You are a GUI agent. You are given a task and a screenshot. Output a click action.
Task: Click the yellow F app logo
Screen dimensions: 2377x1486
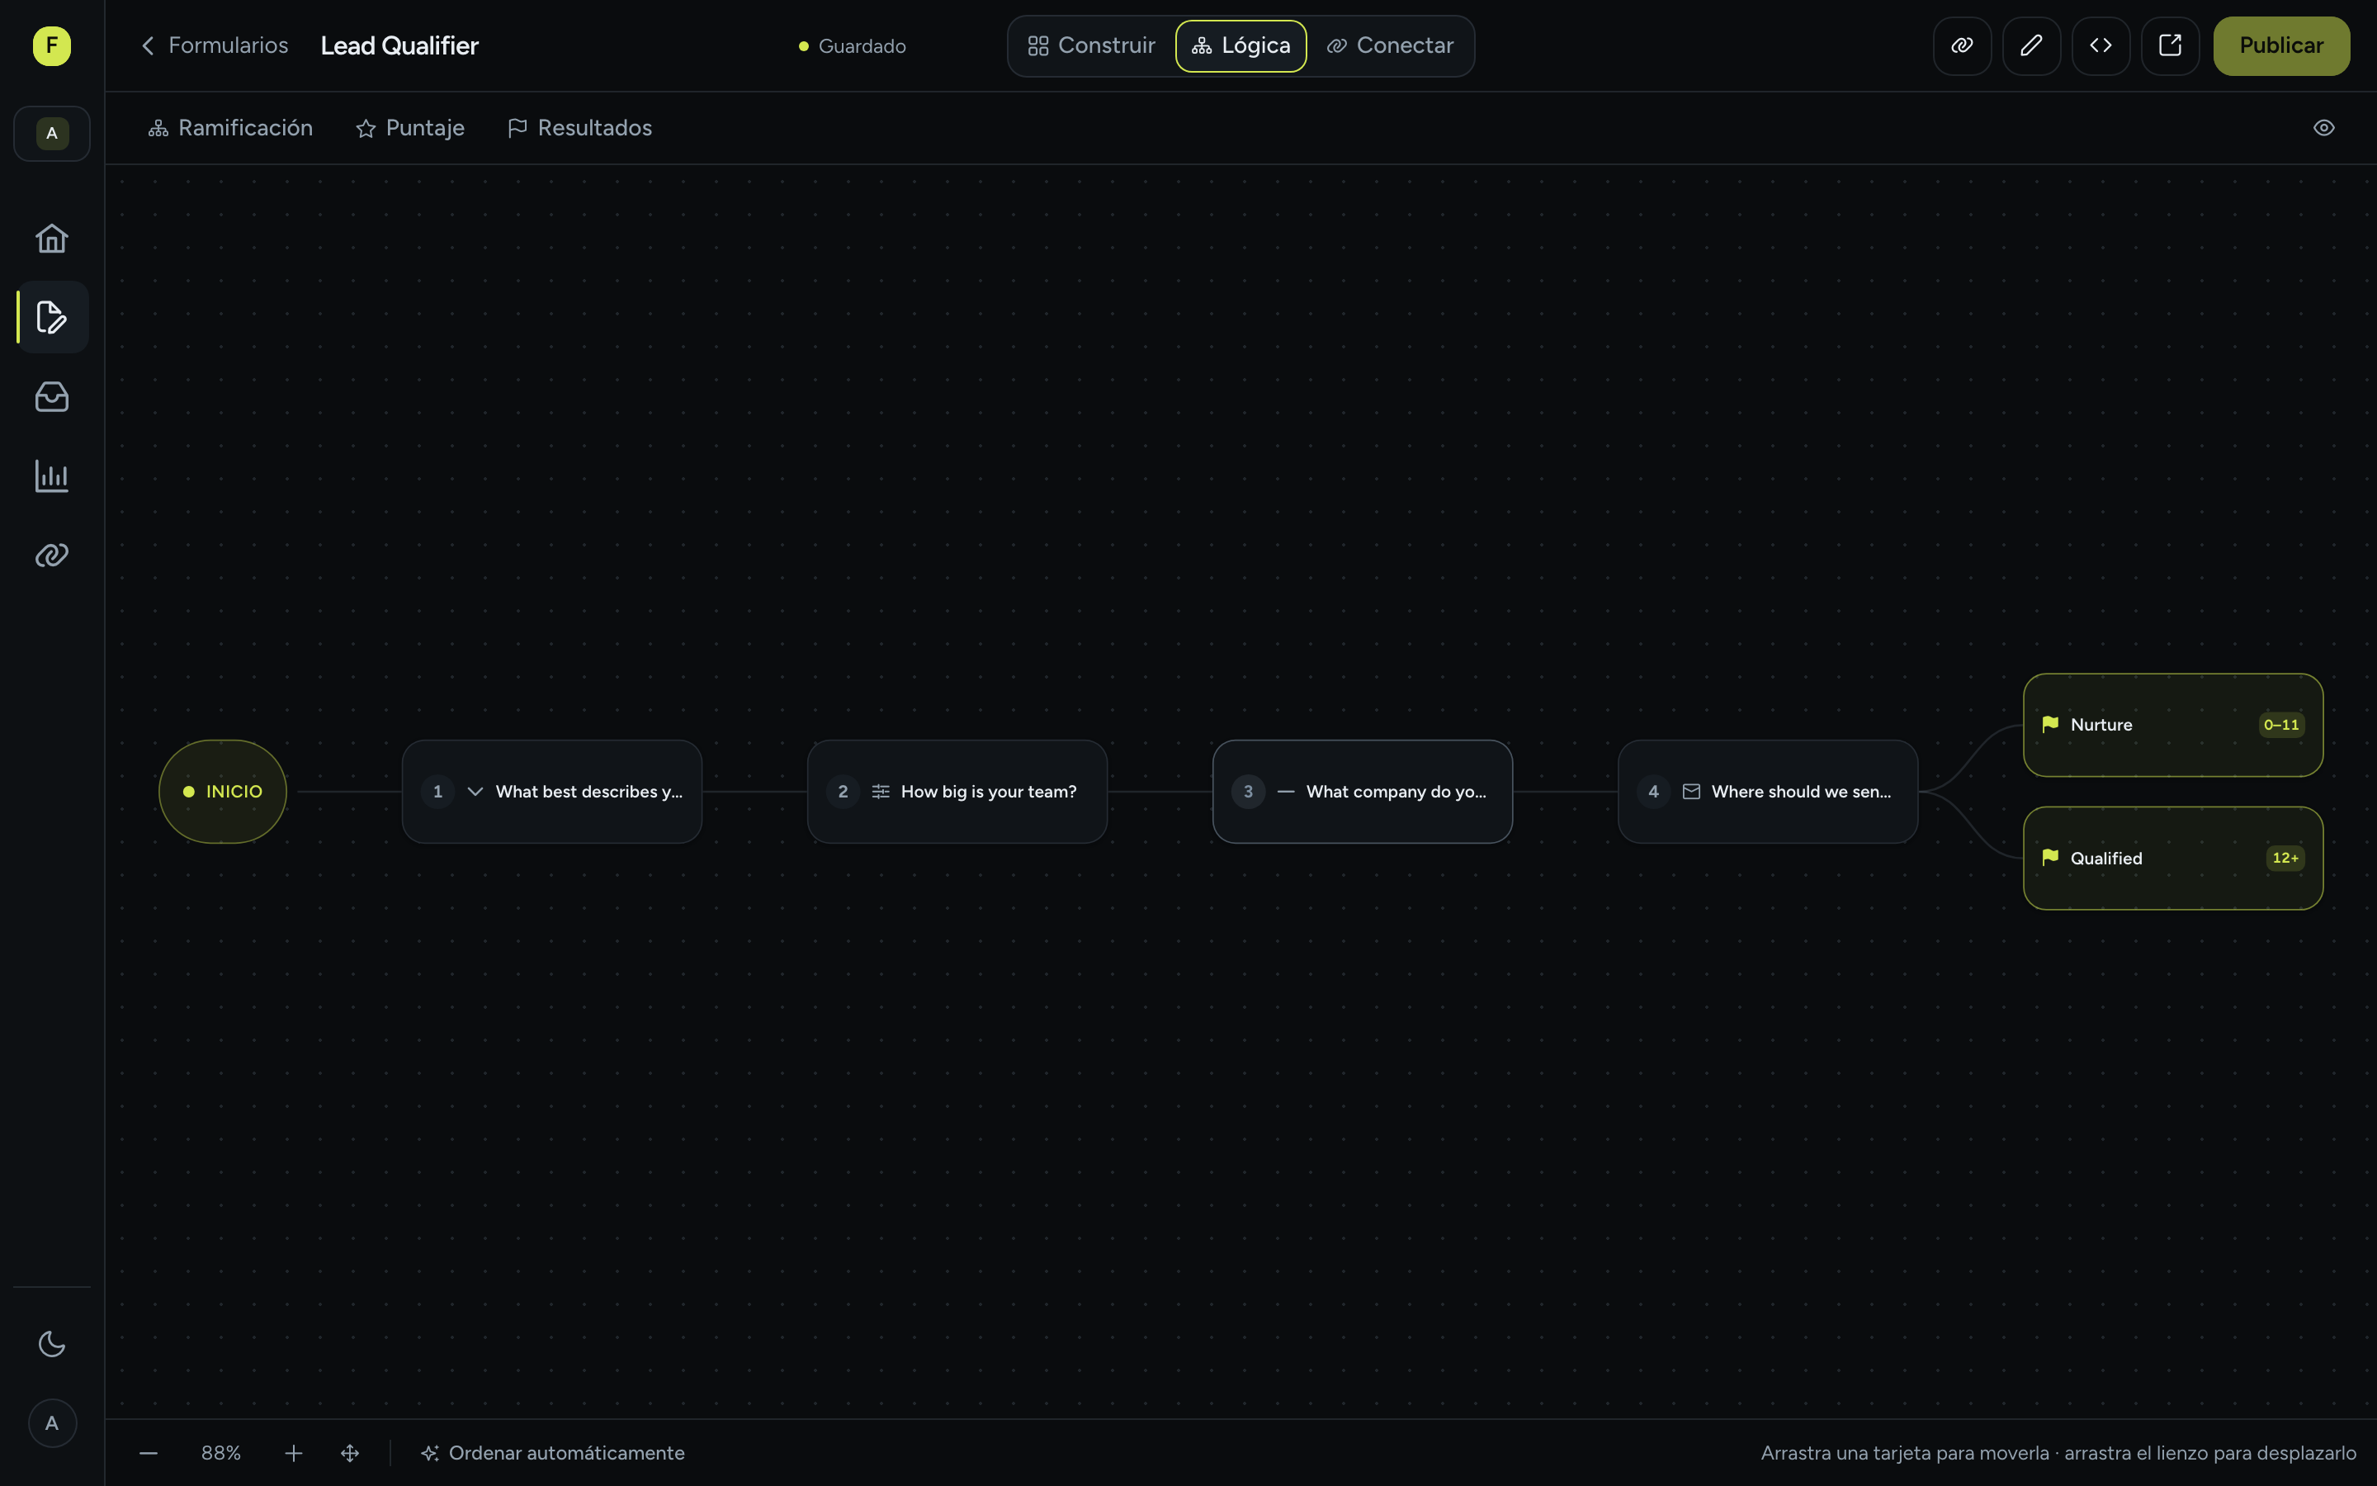coord(52,45)
